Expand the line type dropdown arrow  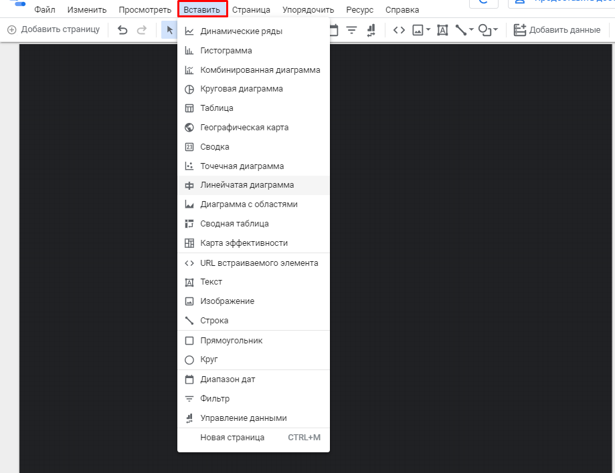tap(471, 30)
